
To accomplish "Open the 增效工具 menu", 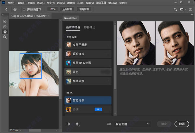I will point(101,3).
